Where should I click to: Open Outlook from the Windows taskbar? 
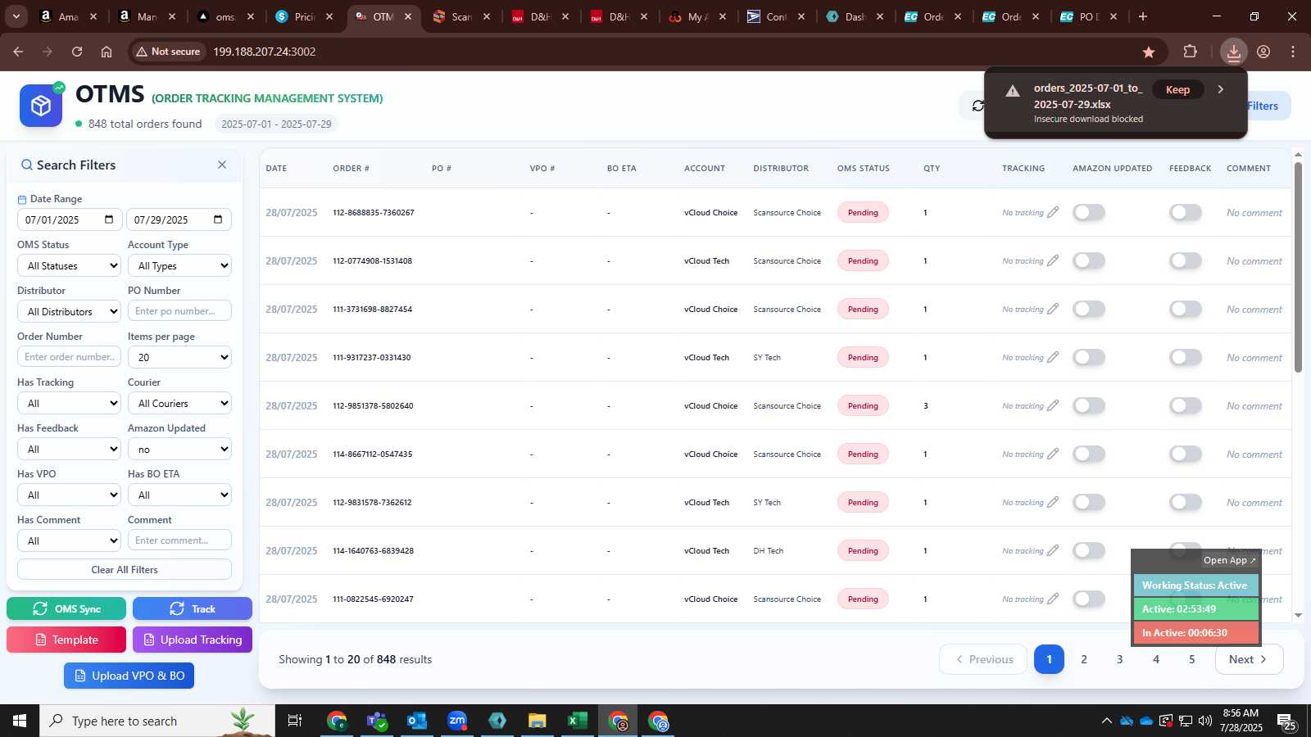point(417,721)
